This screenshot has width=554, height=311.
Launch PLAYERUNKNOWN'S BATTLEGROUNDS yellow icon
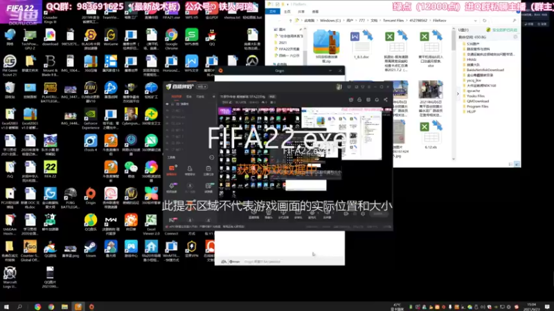(50, 92)
